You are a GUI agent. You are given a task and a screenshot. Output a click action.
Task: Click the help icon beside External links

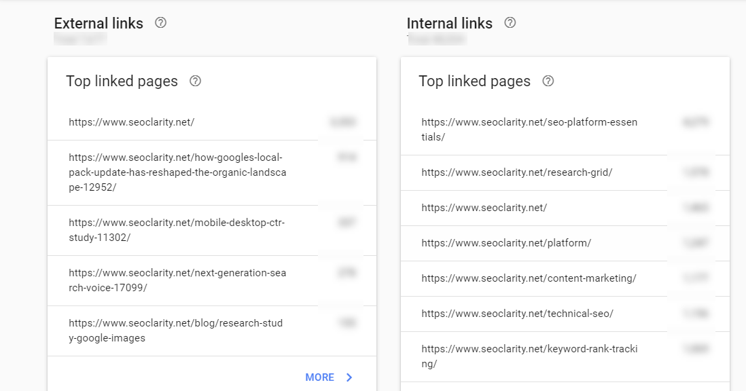161,23
